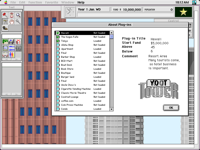Select the red dynamite demolish tool
200x150 pixels.
pos(5,15)
